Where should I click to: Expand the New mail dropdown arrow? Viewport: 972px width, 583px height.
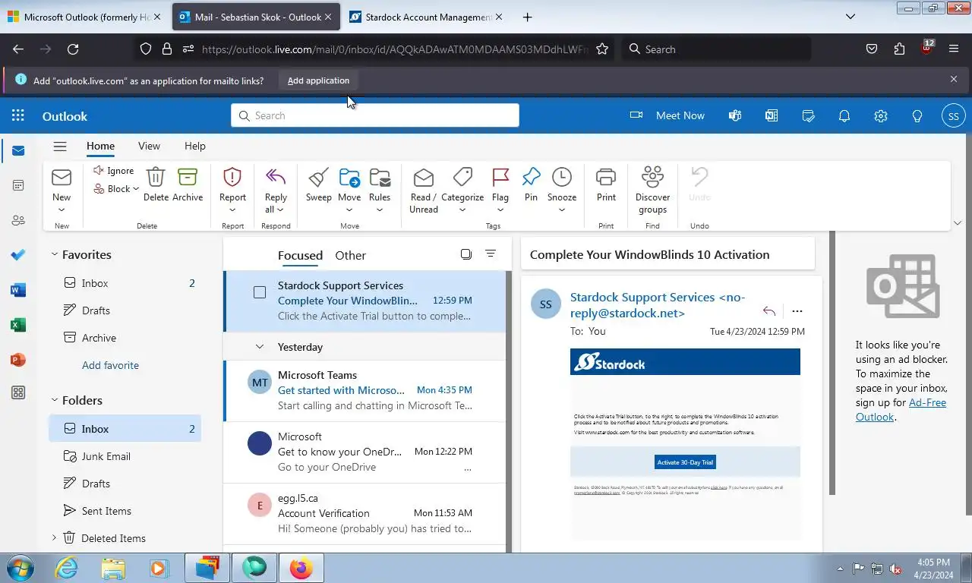pyautogui.click(x=62, y=210)
